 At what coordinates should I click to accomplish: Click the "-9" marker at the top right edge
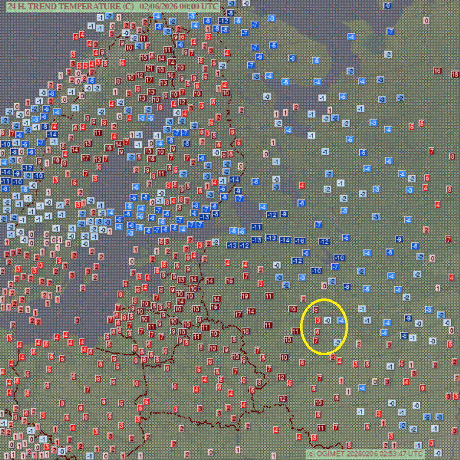coord(387,6)
